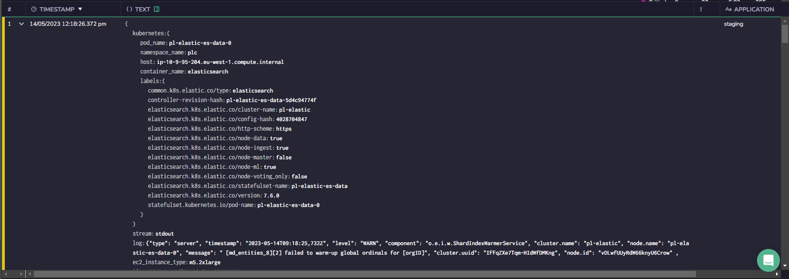Open the green chat support bubble
This screenshot has height=279, width=789.
[768, 260]
